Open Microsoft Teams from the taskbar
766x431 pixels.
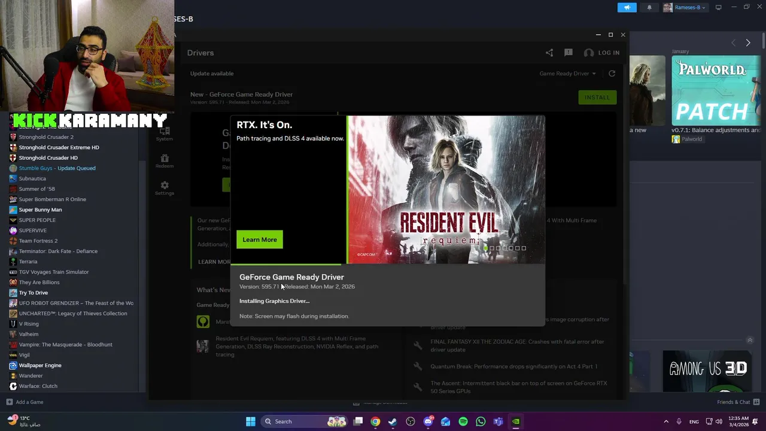coord(498,421)
